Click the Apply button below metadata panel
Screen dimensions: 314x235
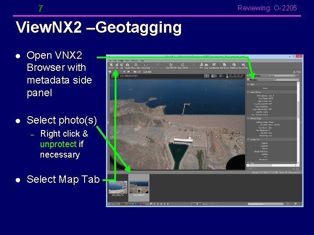tap(250, 169)
